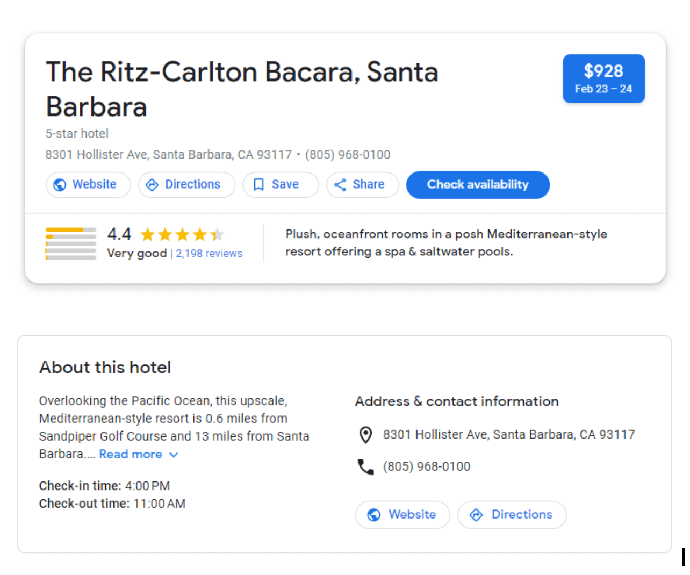Open the About this hotel section
Viewport: 690px width, 575px height.
105,368
